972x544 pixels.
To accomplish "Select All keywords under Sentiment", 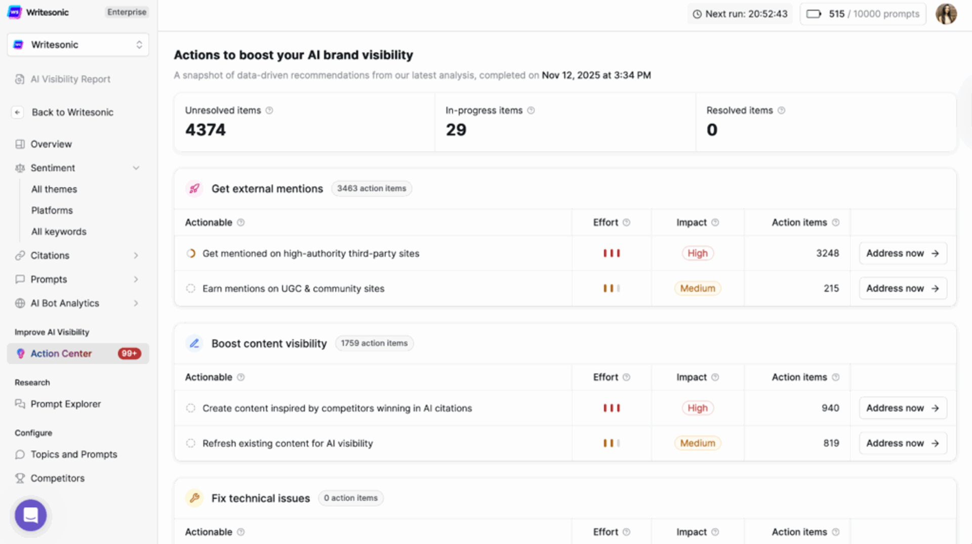I will click(59, 232).
